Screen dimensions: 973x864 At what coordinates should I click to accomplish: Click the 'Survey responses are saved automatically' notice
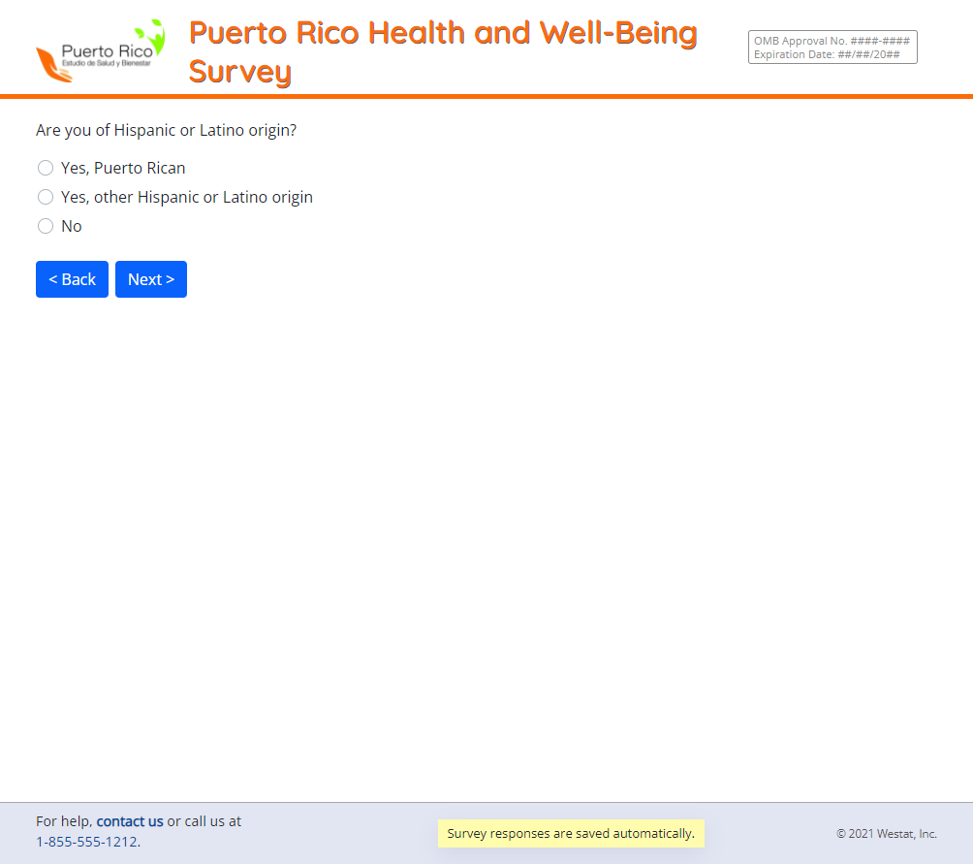pyautogui.click(x=571, y=833)
